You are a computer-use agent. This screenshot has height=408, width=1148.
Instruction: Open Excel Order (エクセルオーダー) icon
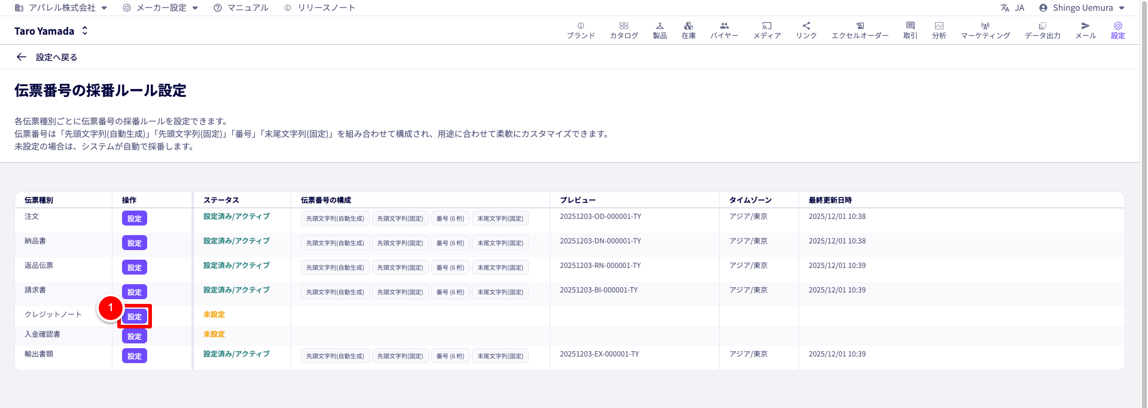[x=860, y=26]
